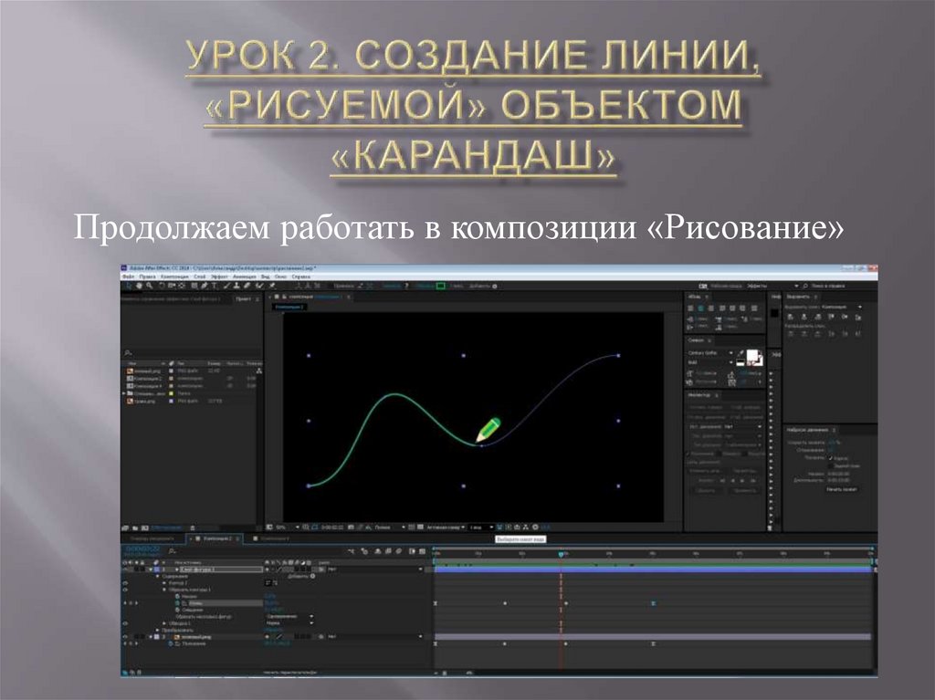935x700 pixels.
Task: Open the Композиция menu
Action: tap(174, 277)
